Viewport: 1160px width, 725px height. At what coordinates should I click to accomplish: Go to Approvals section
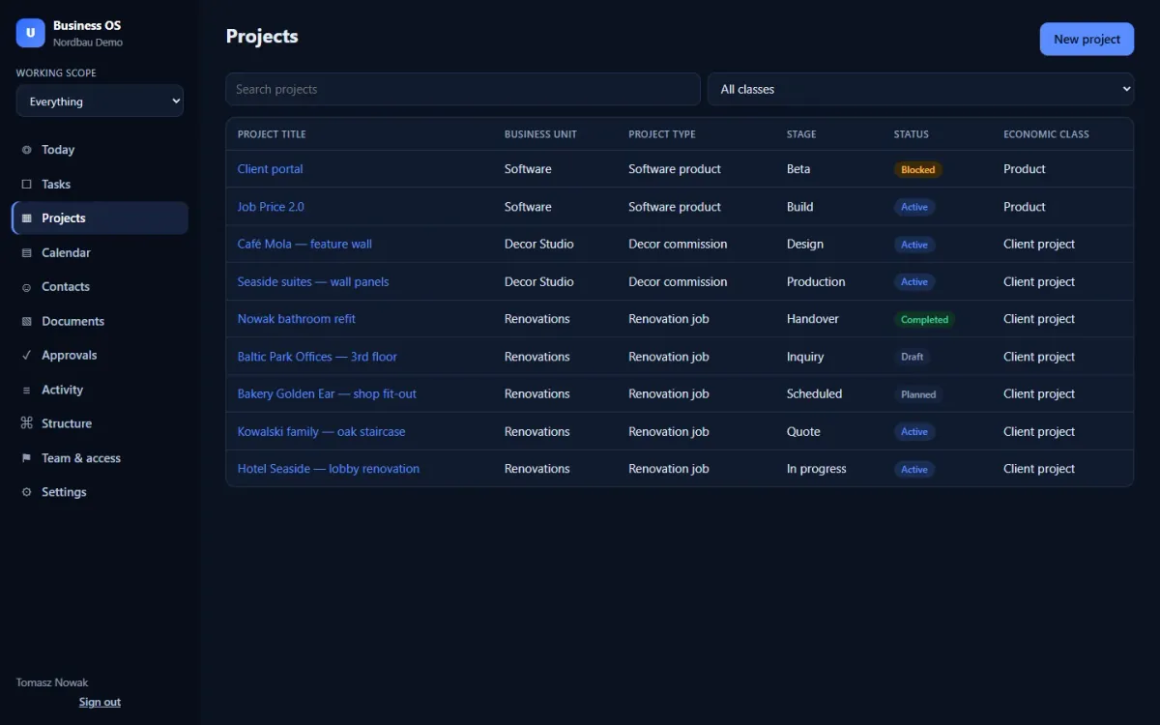click(x=100, y=355)
